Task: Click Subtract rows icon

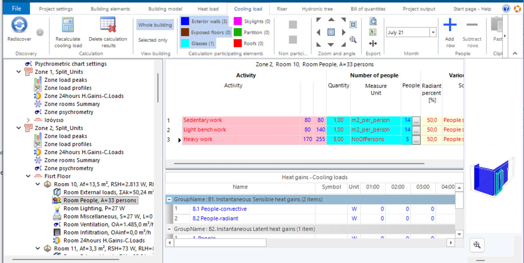Action: click(472, 25)
